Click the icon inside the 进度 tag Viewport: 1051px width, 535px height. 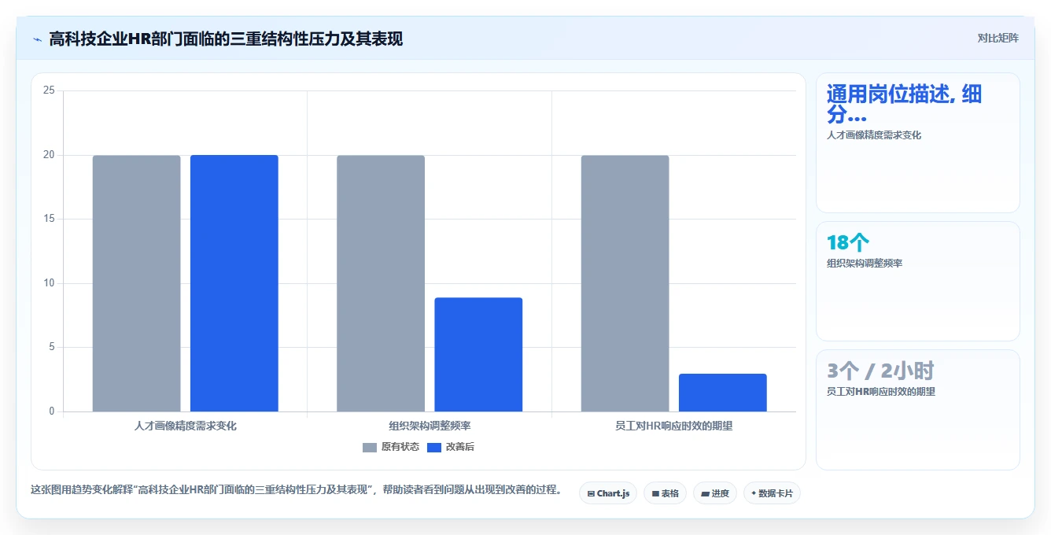706,494
